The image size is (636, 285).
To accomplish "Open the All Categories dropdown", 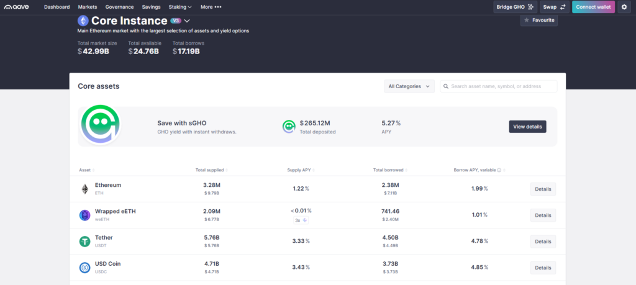I will click(x=409, y=86).
